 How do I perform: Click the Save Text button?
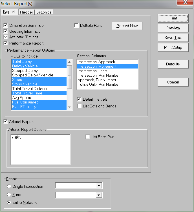pyautogui.click(x=173, y=37)
